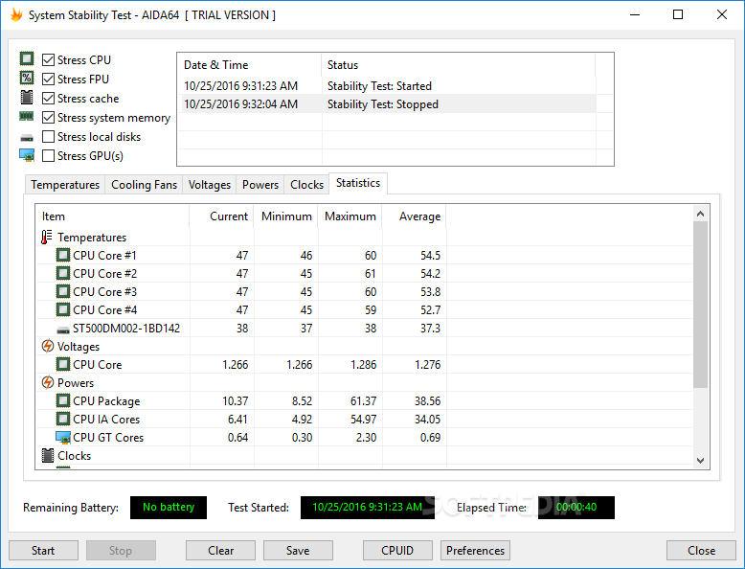Click the display icon of CPU GT Cores row

coord(62,438)
